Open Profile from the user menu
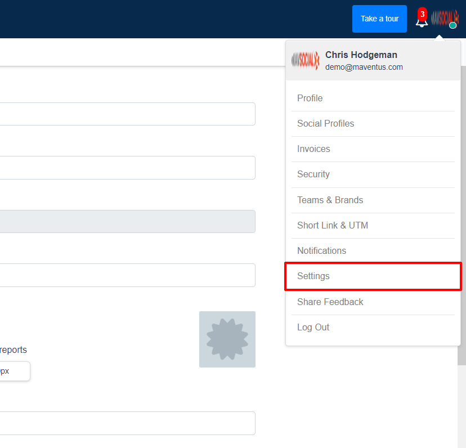This screenshot has width=466, height=448. point(310,98)
